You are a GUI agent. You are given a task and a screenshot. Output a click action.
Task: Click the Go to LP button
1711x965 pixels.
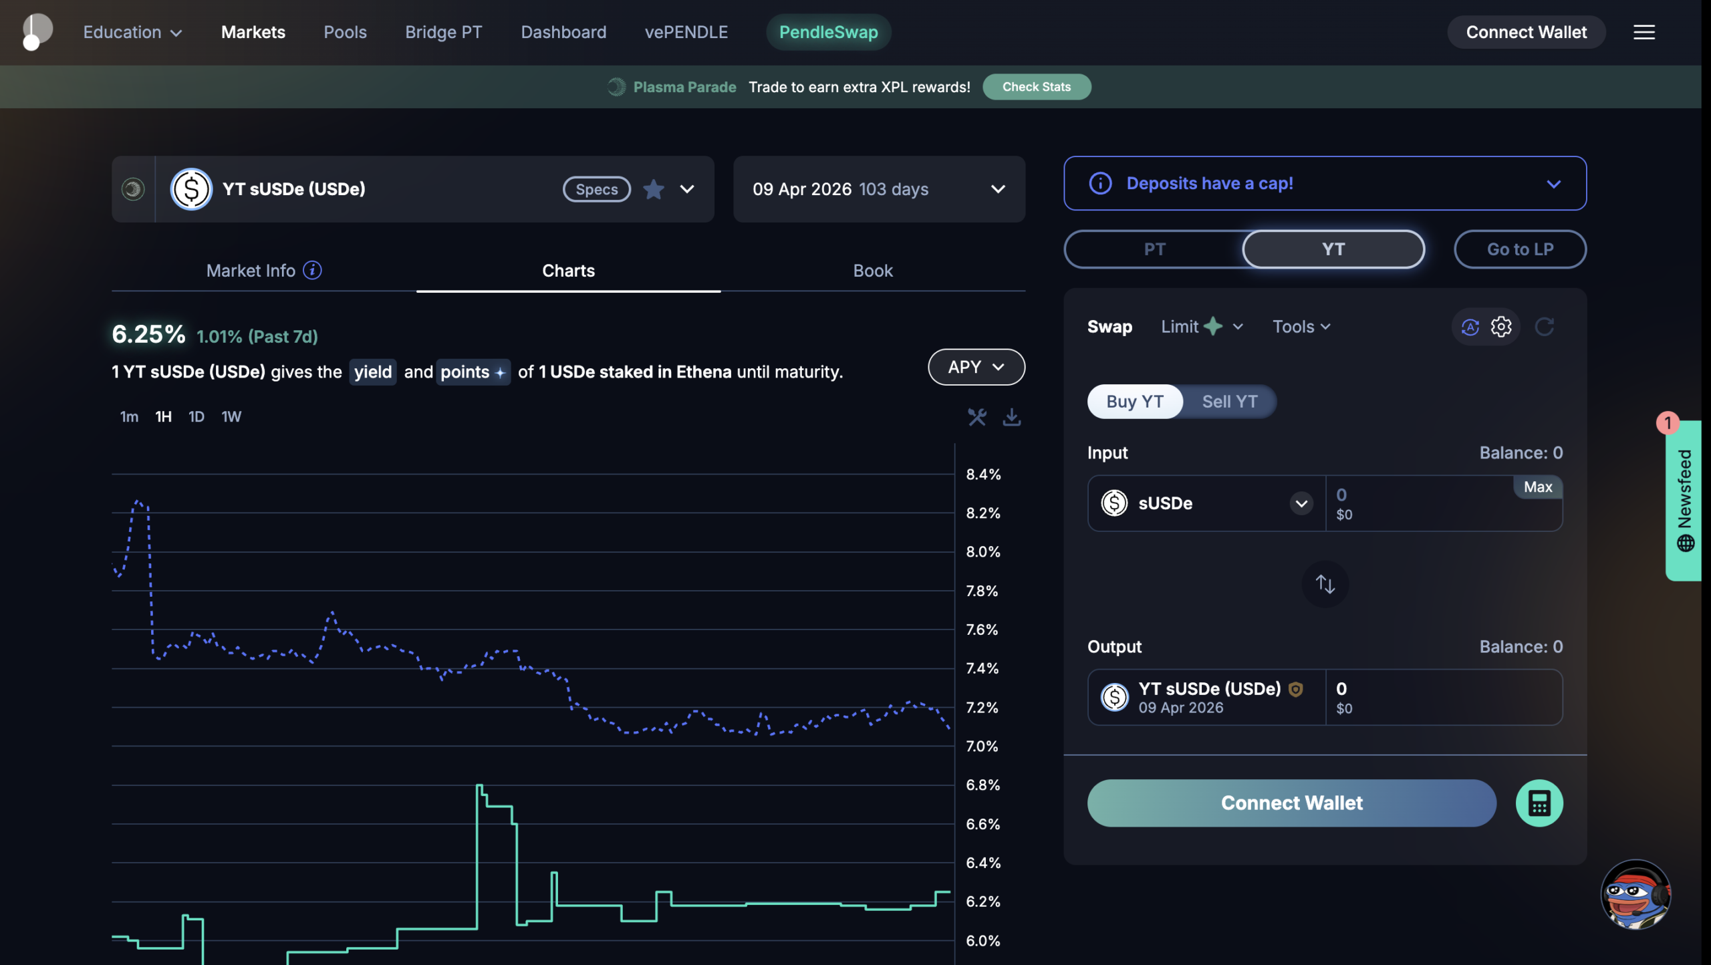(1519, 249)
